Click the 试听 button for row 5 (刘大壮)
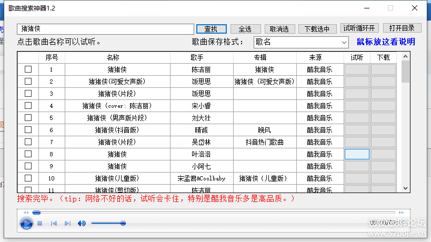This screenshot has height=242, width=431. click(357, 118)
